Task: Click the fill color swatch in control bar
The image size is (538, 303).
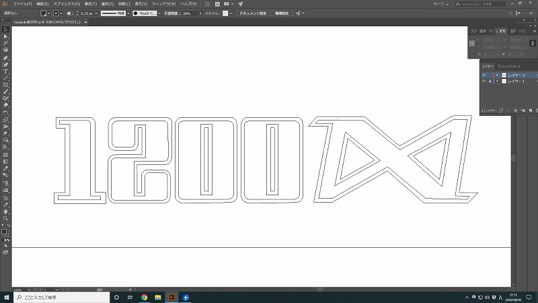Action: pyautogui.click(x=44, y=13)
